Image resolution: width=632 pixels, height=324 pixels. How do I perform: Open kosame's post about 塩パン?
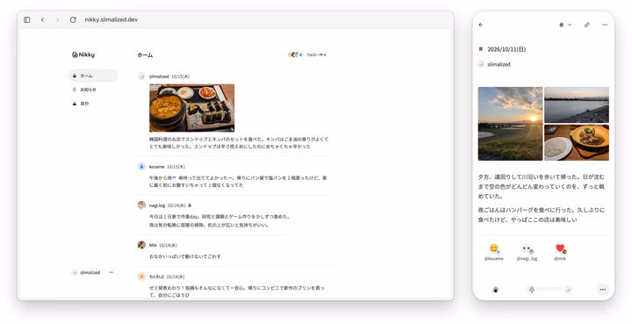238,182
